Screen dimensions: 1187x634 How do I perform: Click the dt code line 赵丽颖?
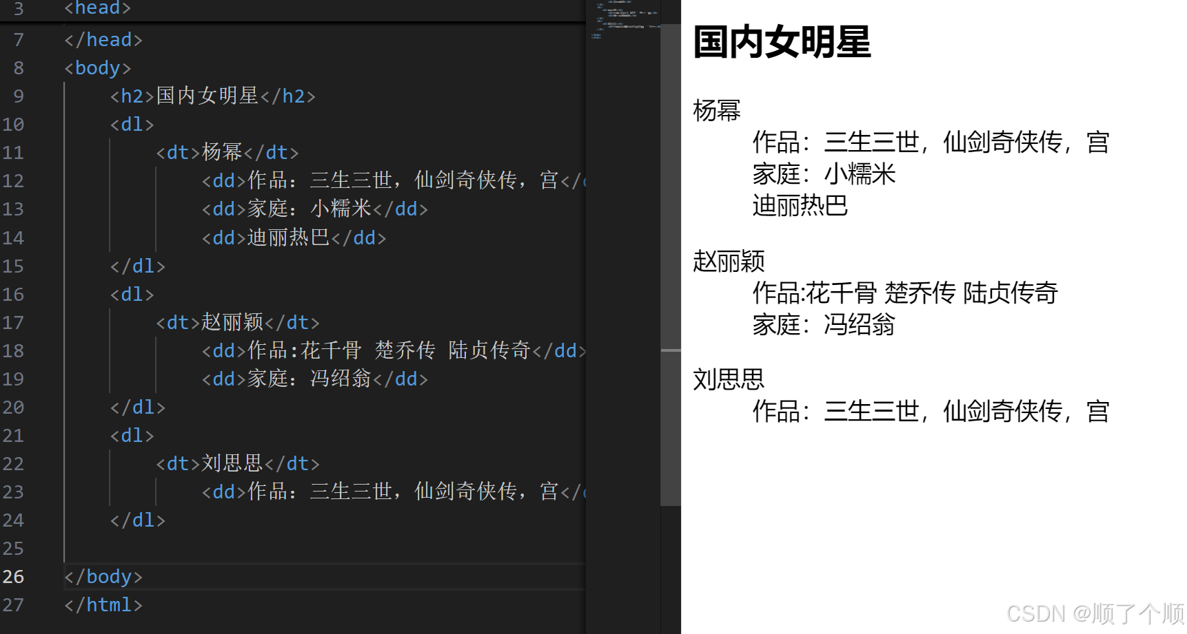[238, 323]
